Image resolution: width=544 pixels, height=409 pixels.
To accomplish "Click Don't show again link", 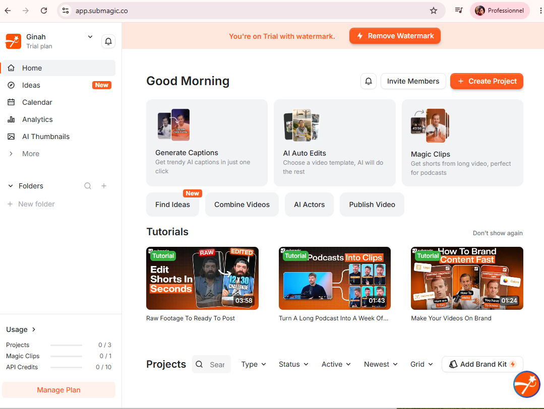I will (x=498, y=233).
